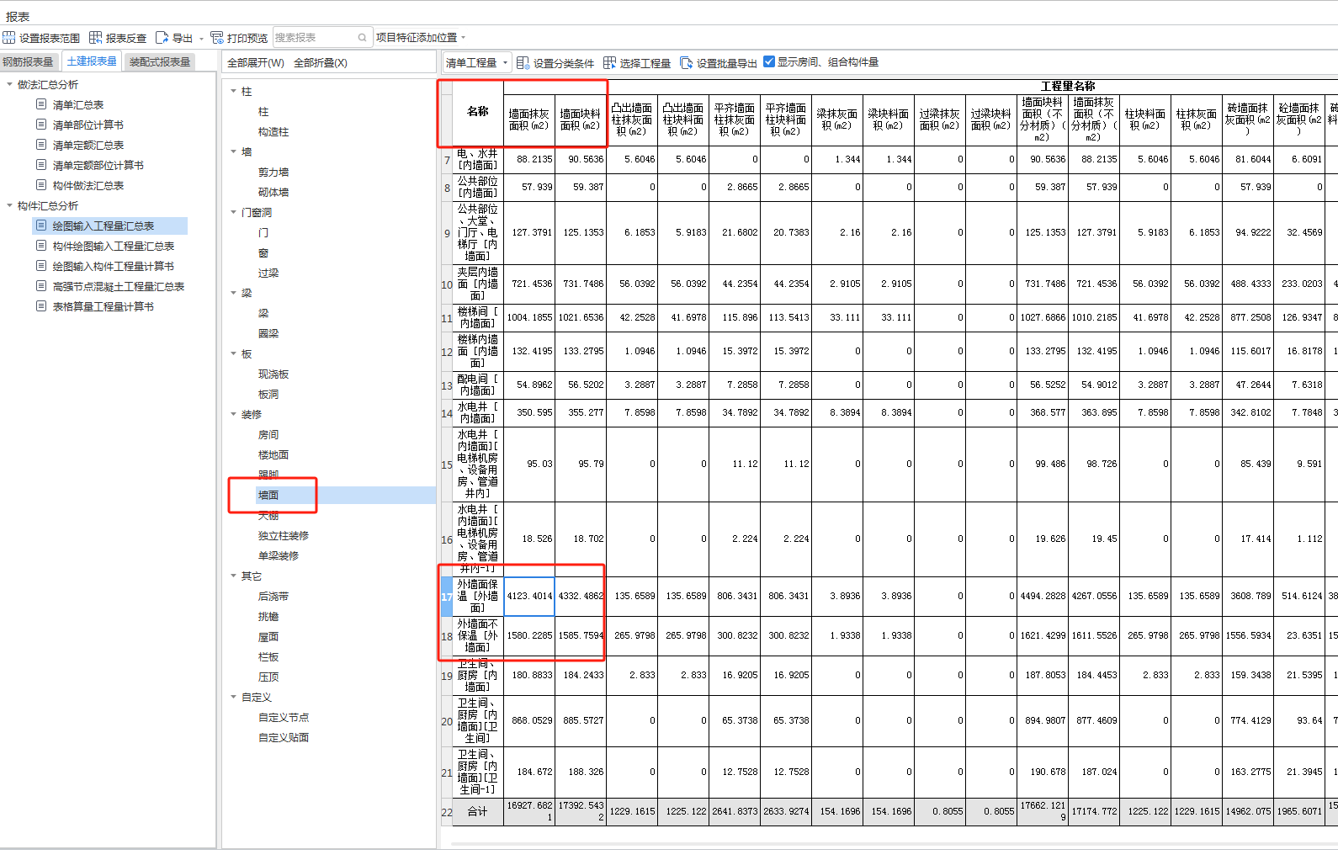Screen dimensions: 1338x860
Task: Select 圈梁 tree item
Action: tap(268, 334)
